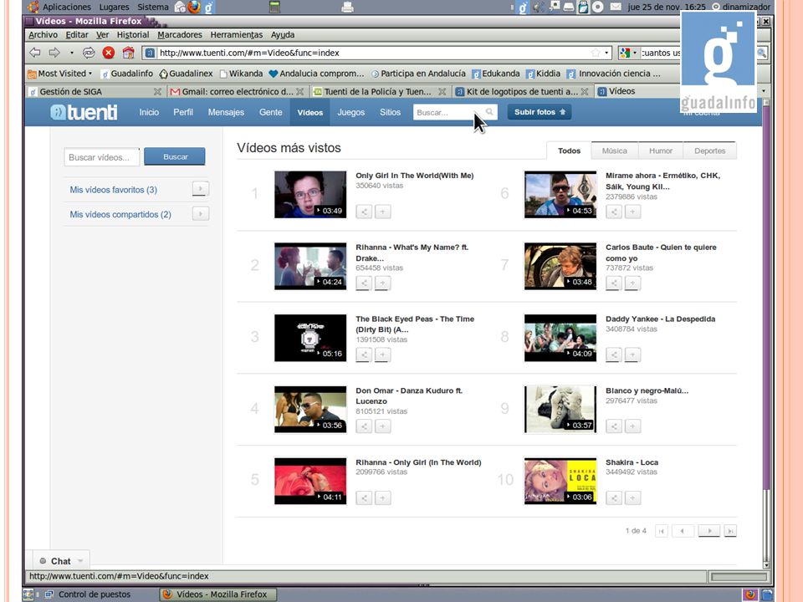Open the Herramientas menu
This screenshot has width=803, height=602.
pos(236,35)
